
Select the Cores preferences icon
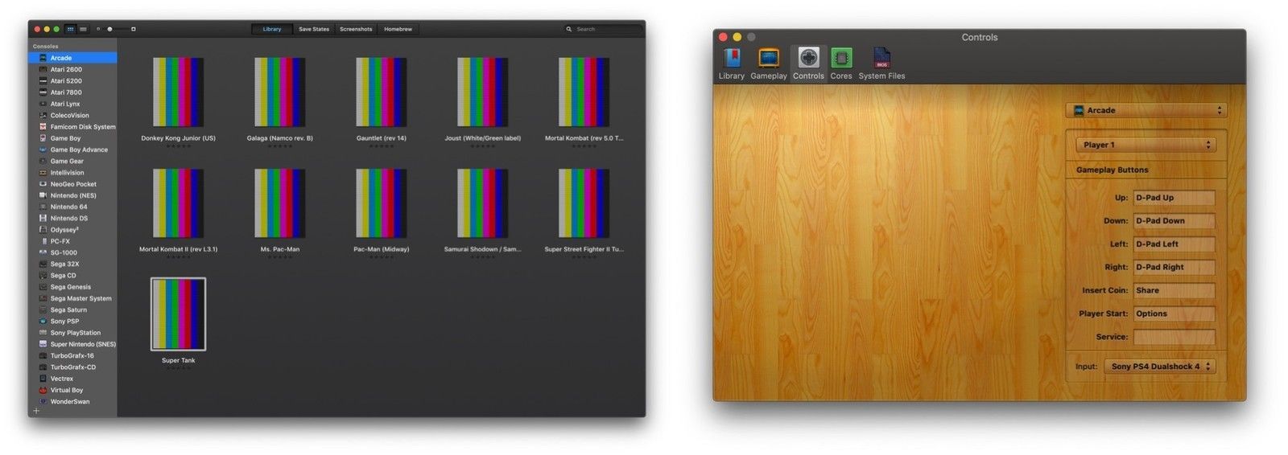pos(841,59)
